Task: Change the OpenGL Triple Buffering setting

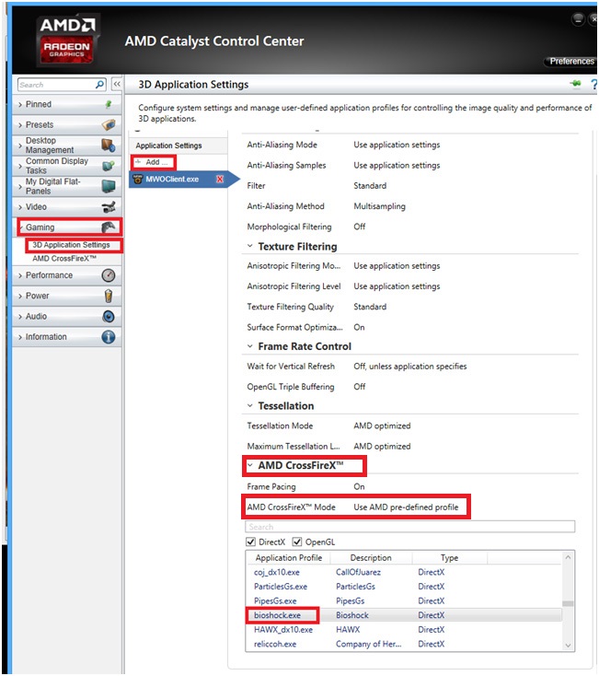Action: 359,387
